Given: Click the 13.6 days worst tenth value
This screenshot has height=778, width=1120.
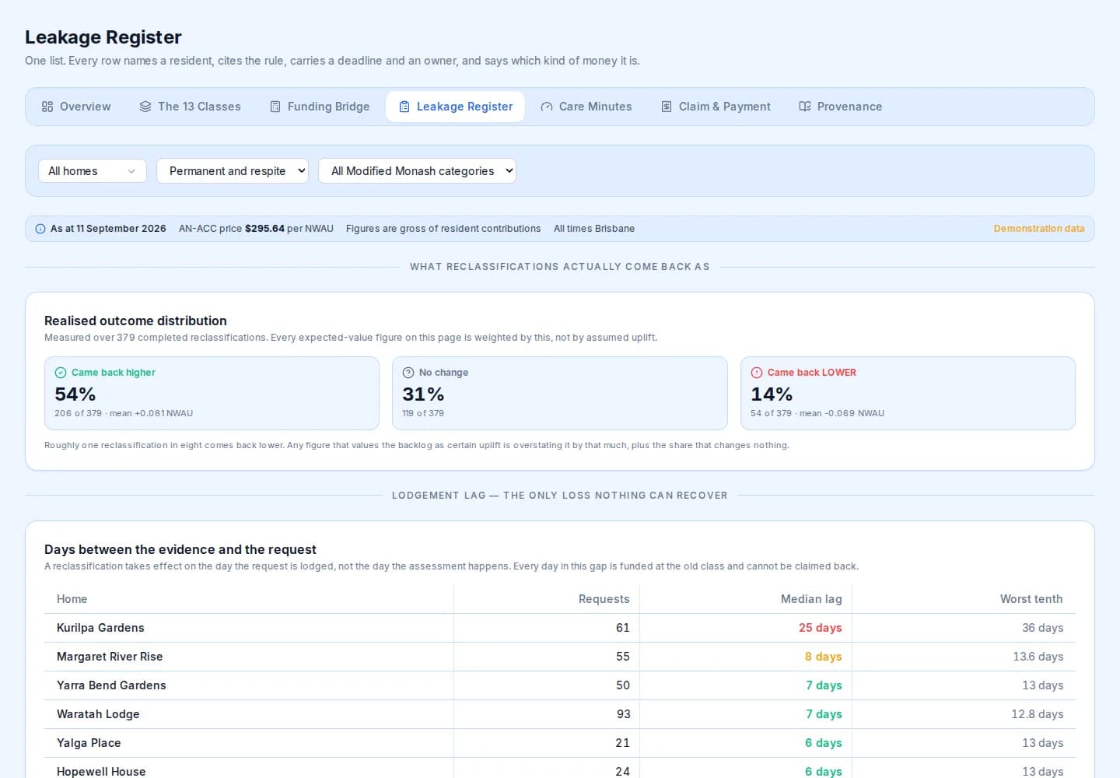Looking at the screenshot, I should [x=1038, y=657].
